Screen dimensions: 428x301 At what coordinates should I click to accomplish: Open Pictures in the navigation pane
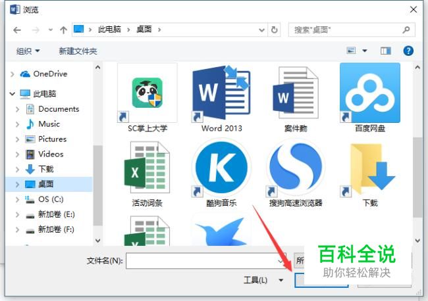coord(46,139)
